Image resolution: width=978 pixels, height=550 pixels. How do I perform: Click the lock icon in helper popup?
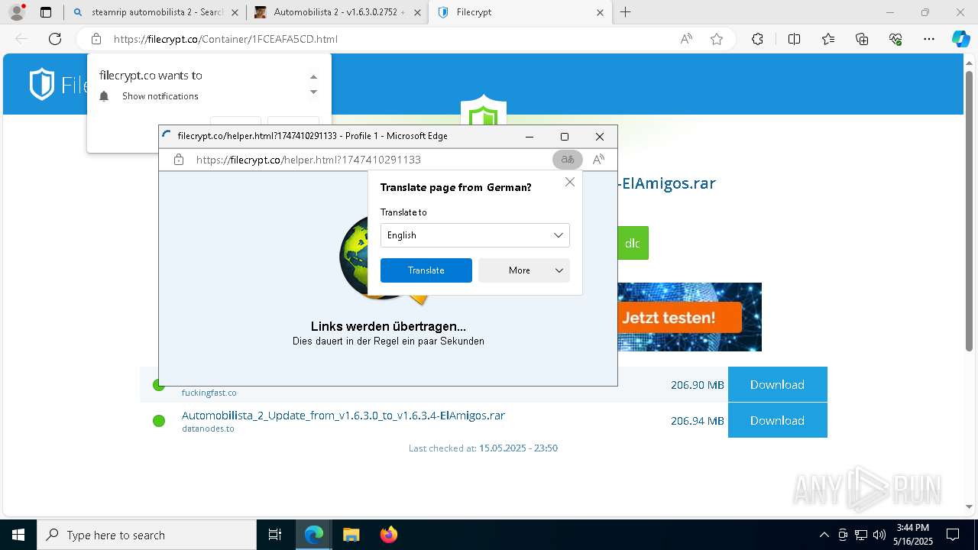pos(179,160)
